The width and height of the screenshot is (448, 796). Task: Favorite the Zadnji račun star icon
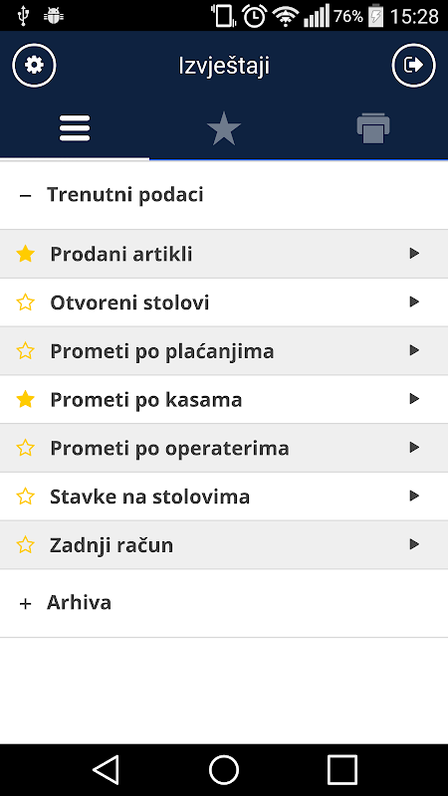[x=26, y=544]
